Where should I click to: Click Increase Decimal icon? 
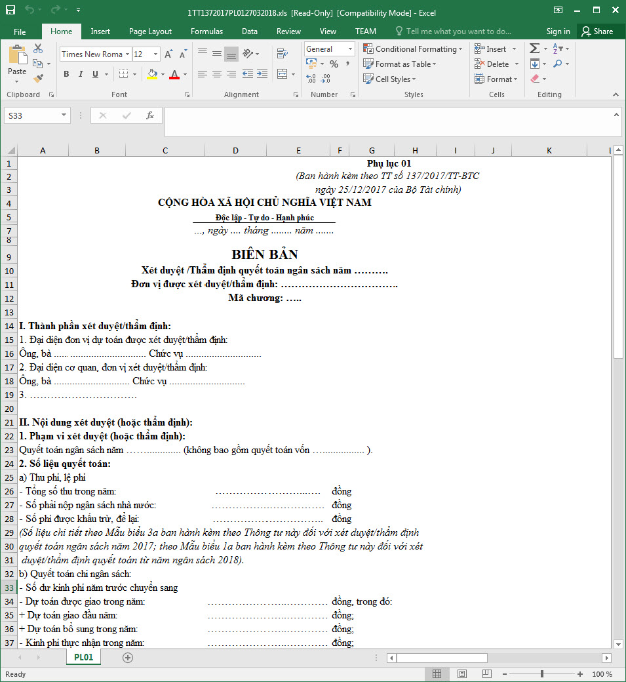pos(311,79)
